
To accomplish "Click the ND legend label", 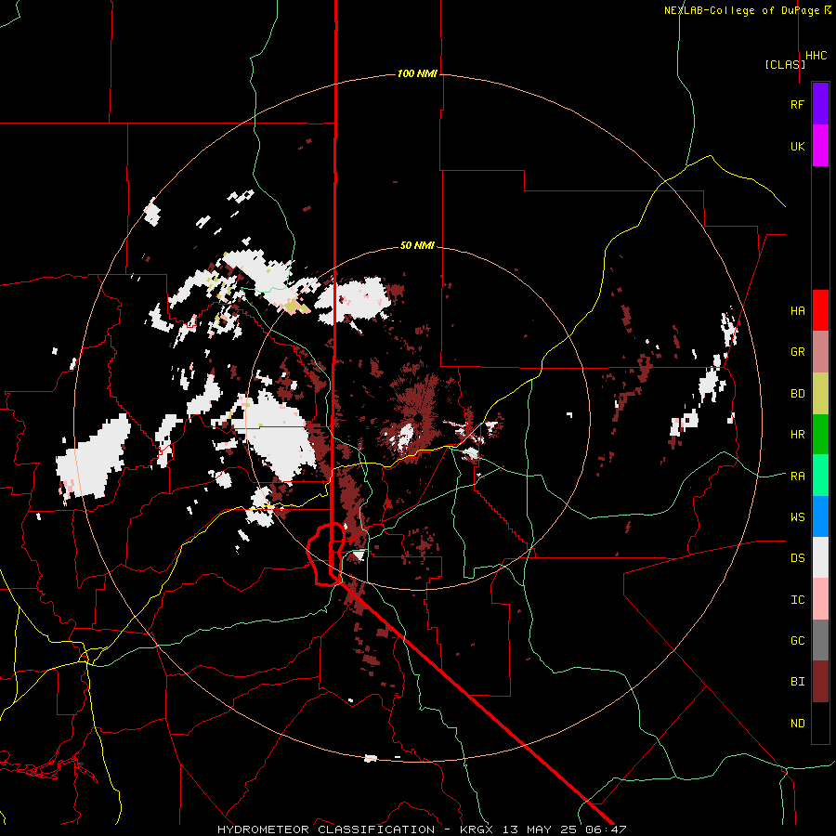I will [797, 724].
